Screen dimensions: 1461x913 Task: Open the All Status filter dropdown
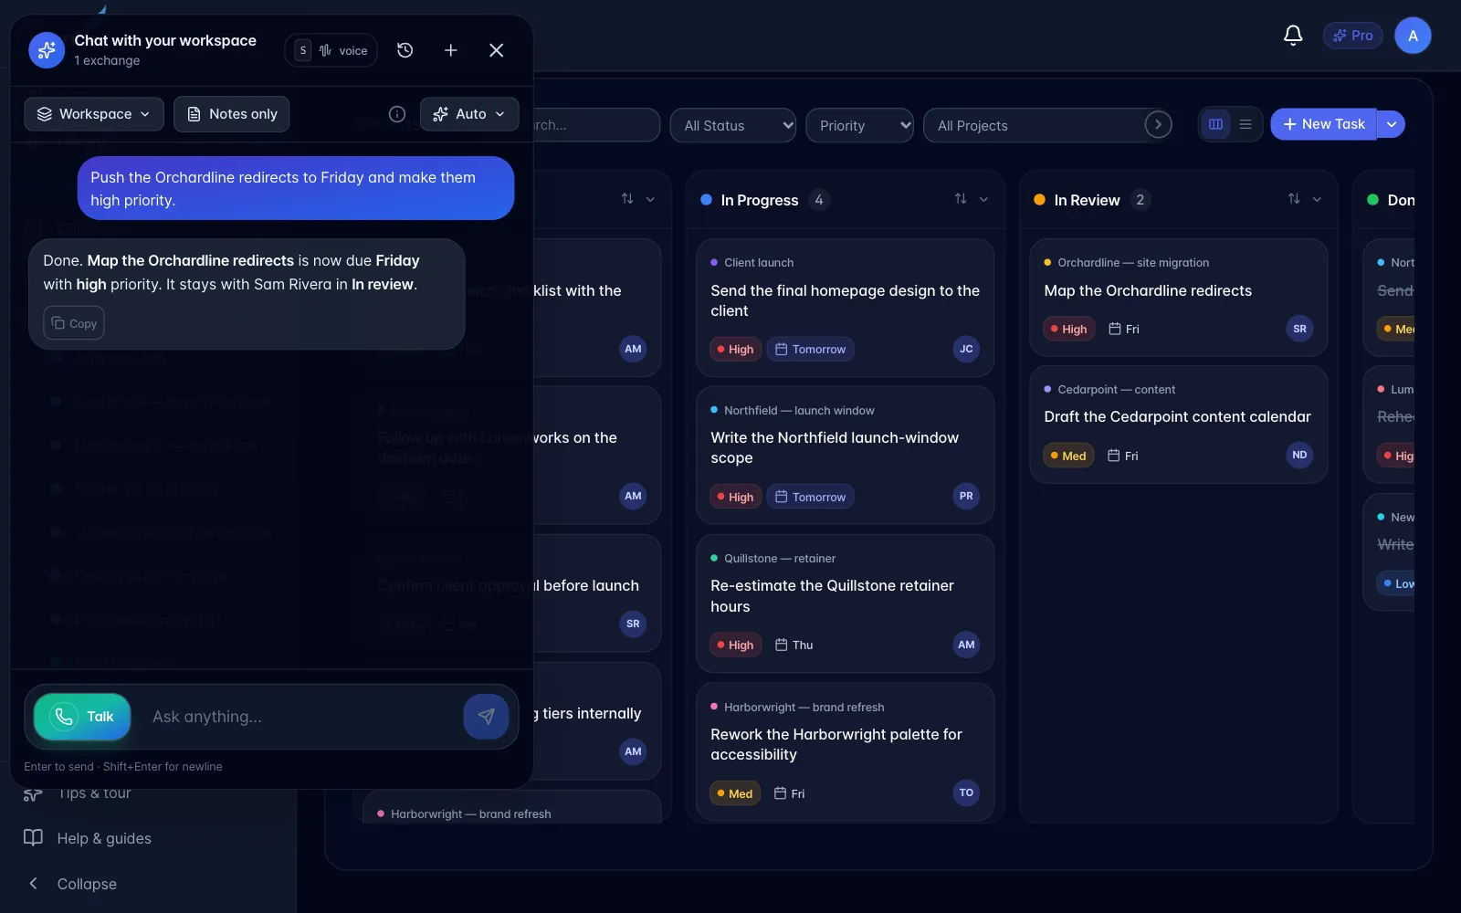pos(733,126)
